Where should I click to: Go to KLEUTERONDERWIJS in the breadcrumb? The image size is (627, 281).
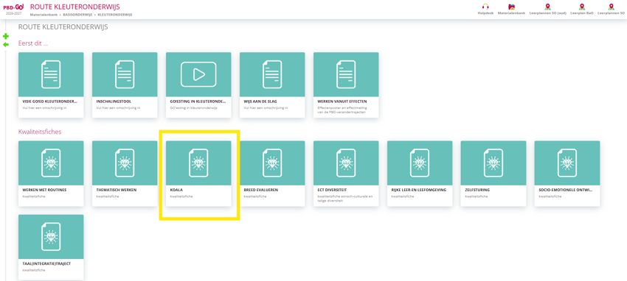(x=115, y=15)
